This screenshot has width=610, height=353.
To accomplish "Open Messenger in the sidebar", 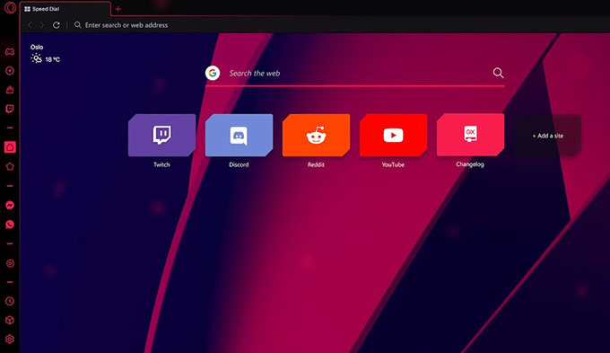I will (x=10, y=206).
